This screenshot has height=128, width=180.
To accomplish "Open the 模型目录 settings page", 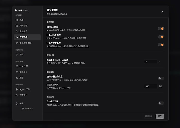I will [x=27, y=72].
